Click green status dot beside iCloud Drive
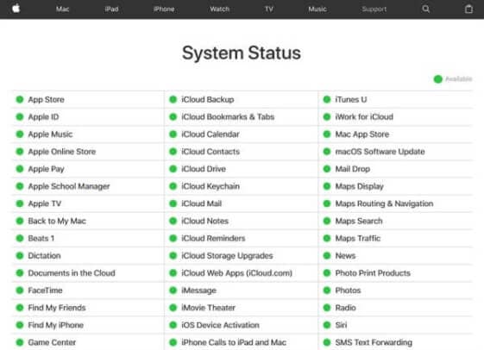Viewport: 484px width, 350px height. [x=173, y=169]
